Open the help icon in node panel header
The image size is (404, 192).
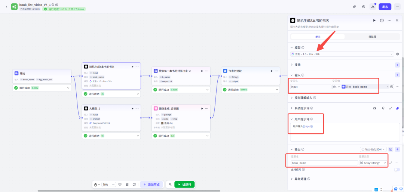click(x=382, y=20)
